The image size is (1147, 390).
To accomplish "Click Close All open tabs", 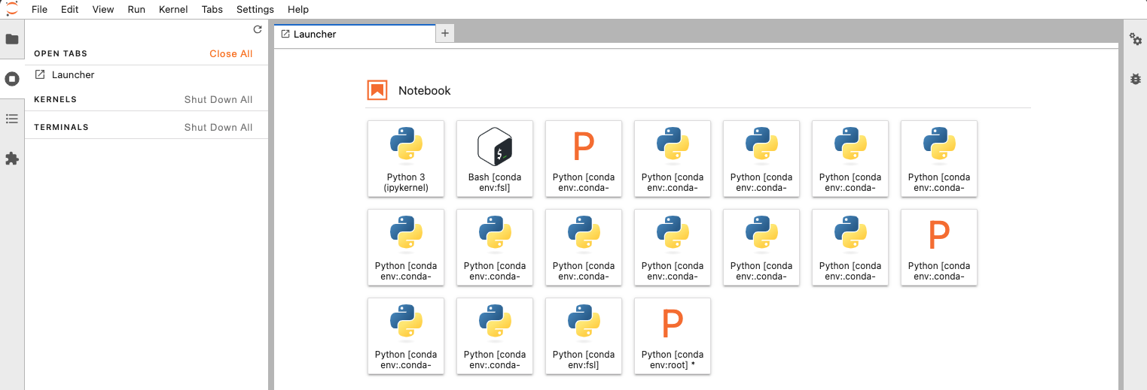I will [x=231, y=54].
